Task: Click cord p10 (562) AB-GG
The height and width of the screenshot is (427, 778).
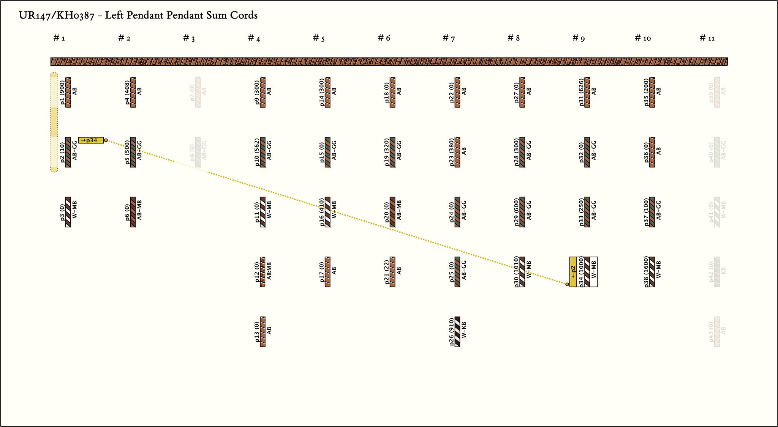Action: click(262, 152)
